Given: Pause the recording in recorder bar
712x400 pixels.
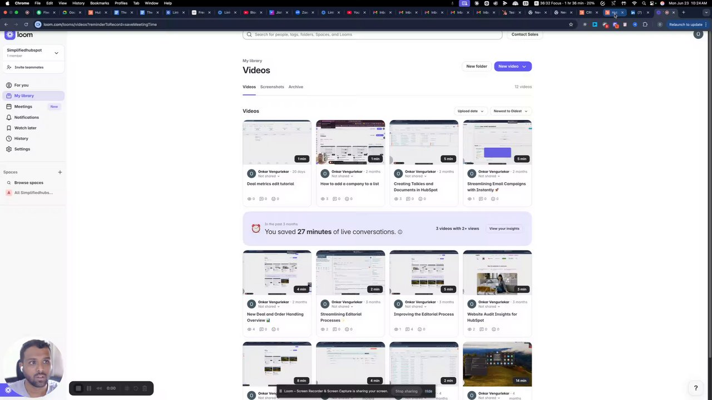Looking at the screenshot, I should pyautogui.click(x=88, y=388).
